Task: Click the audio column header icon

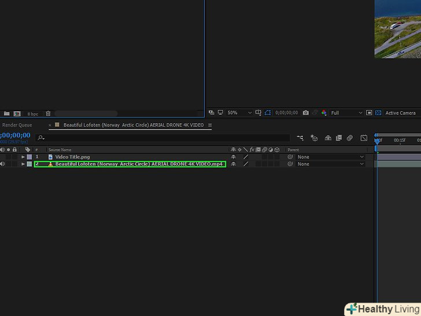Action: (2, 150)
